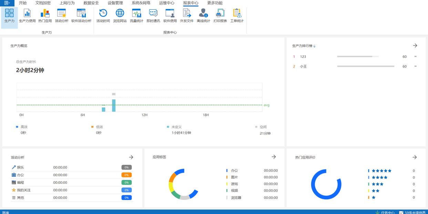The height and width of the screenshot is (214, 428).
Task: Open the 活动分析 toolbar icon
Action: pos(62,15)
